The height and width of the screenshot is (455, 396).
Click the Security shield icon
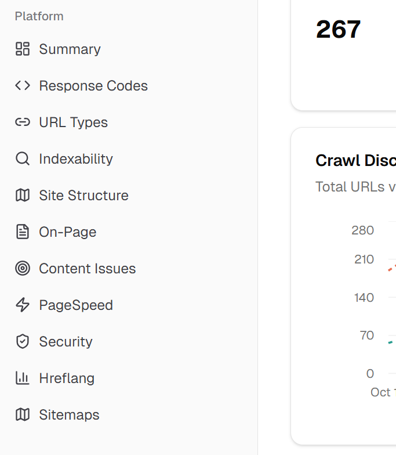[x=23, y=342]
